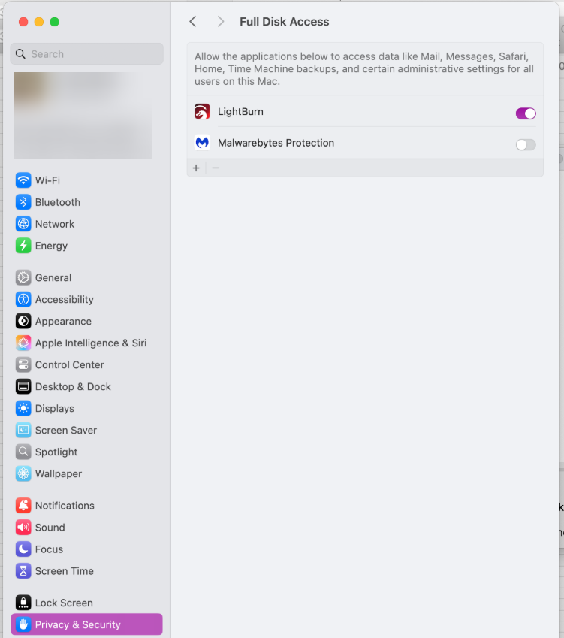Click the Displays sun icon

click(x=23, y=408)
